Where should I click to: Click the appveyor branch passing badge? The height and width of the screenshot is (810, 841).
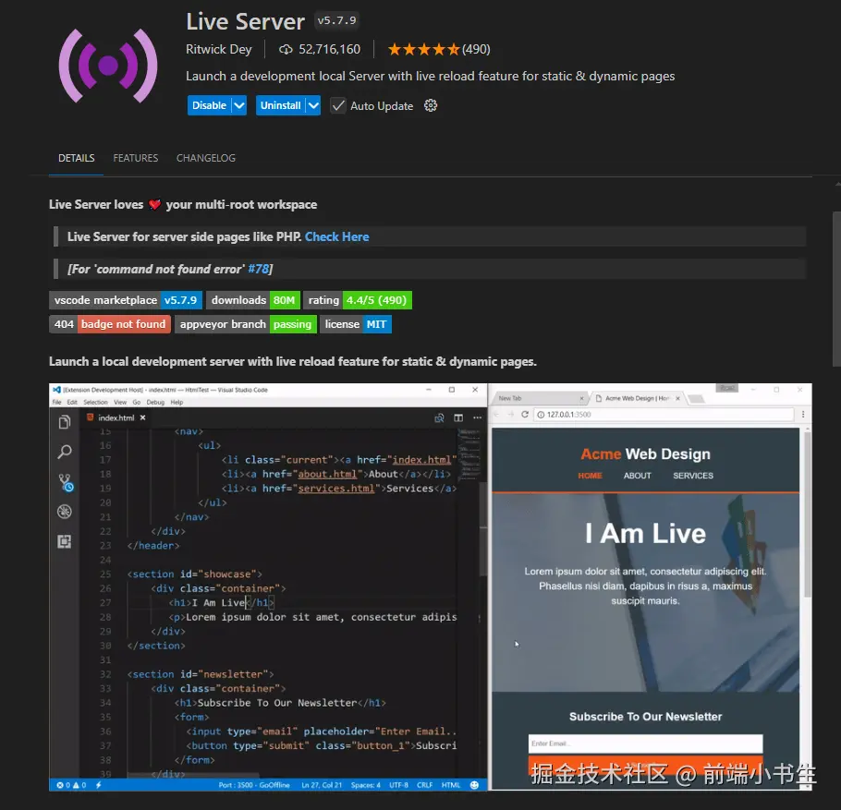pyautogui.click(x=246, y=324)
